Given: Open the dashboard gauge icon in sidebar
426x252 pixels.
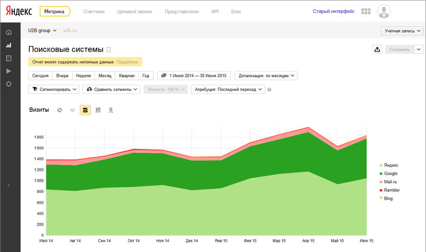Looking at the screenshot, I should (x=9, y=33).
